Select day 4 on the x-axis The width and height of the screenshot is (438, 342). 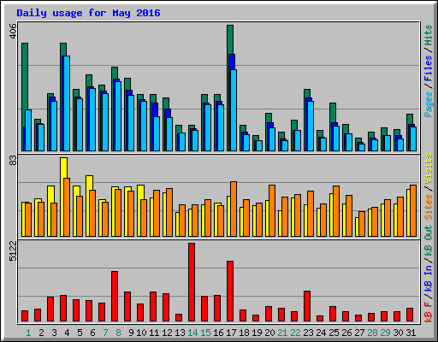pyautogui.click(x=67, y=333)
